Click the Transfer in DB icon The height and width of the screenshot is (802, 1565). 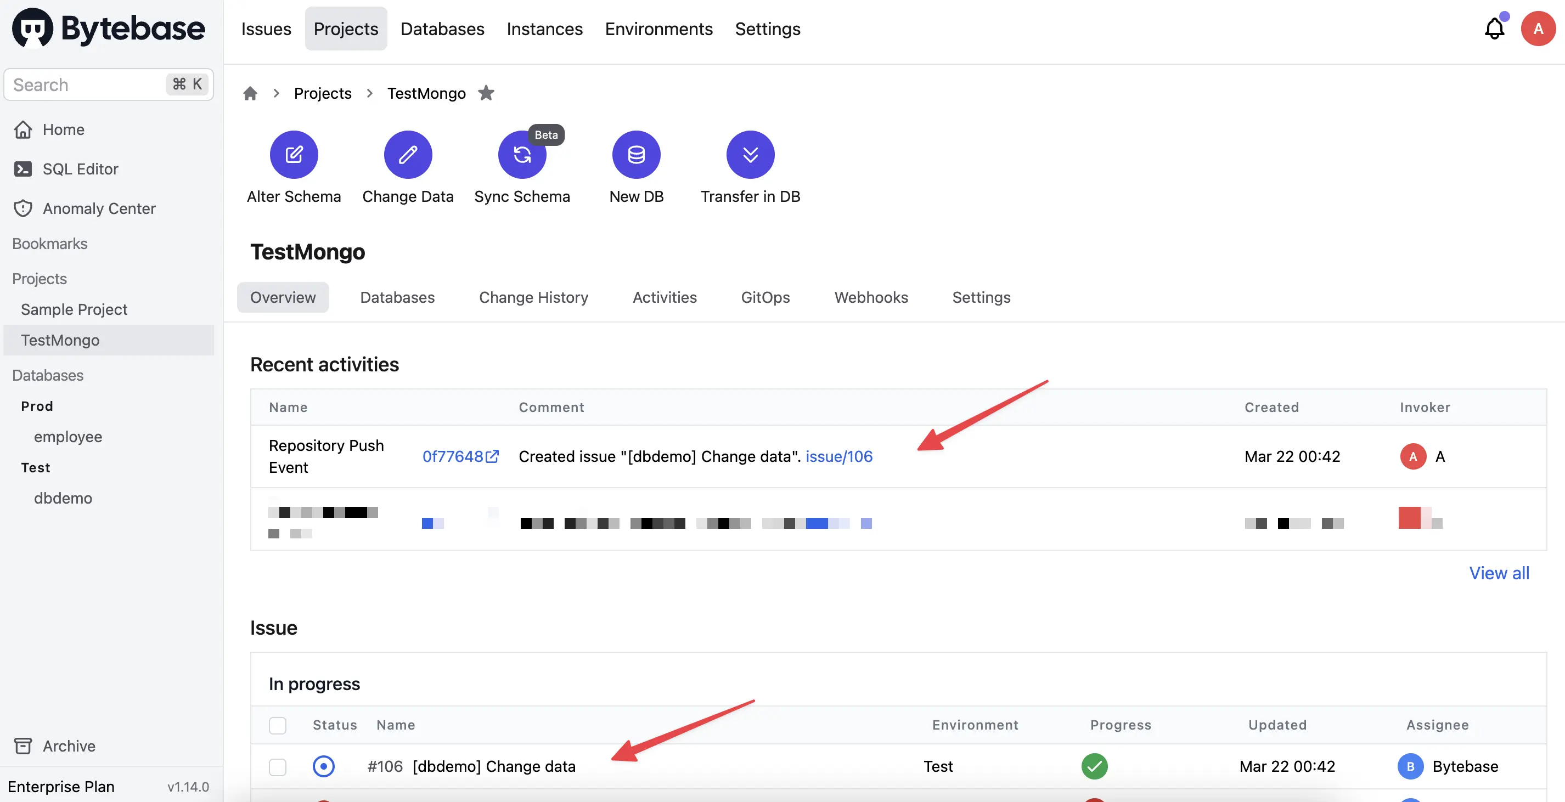pyautogui.click(x=750, y=155)
